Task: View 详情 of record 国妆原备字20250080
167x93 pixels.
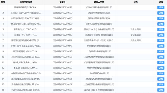Action: pyautogui.click(x=161, y=73)
